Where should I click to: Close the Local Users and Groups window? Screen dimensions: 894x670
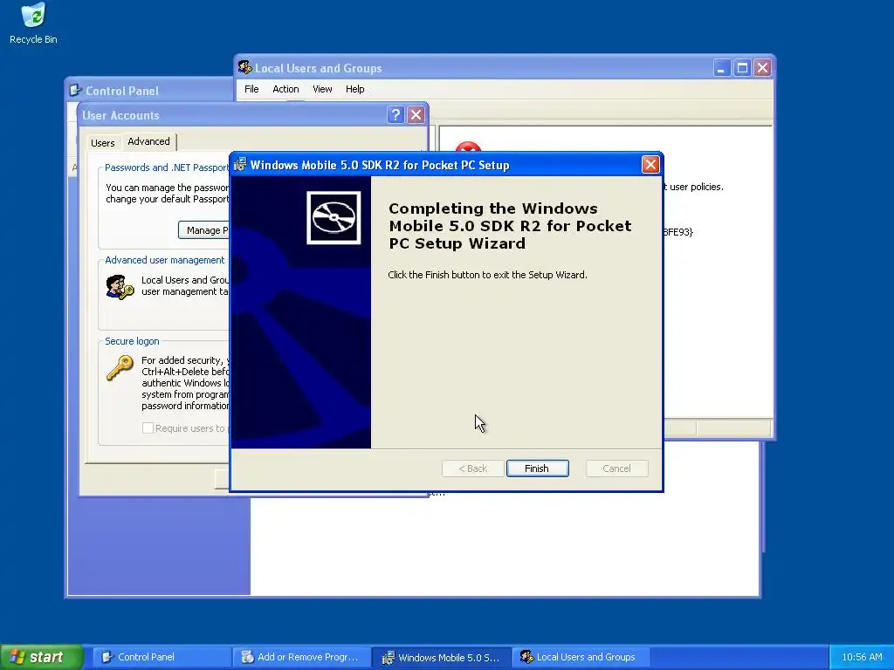pos(762,68)
